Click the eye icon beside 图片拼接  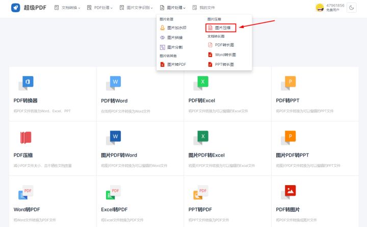(x=162, y=37)
